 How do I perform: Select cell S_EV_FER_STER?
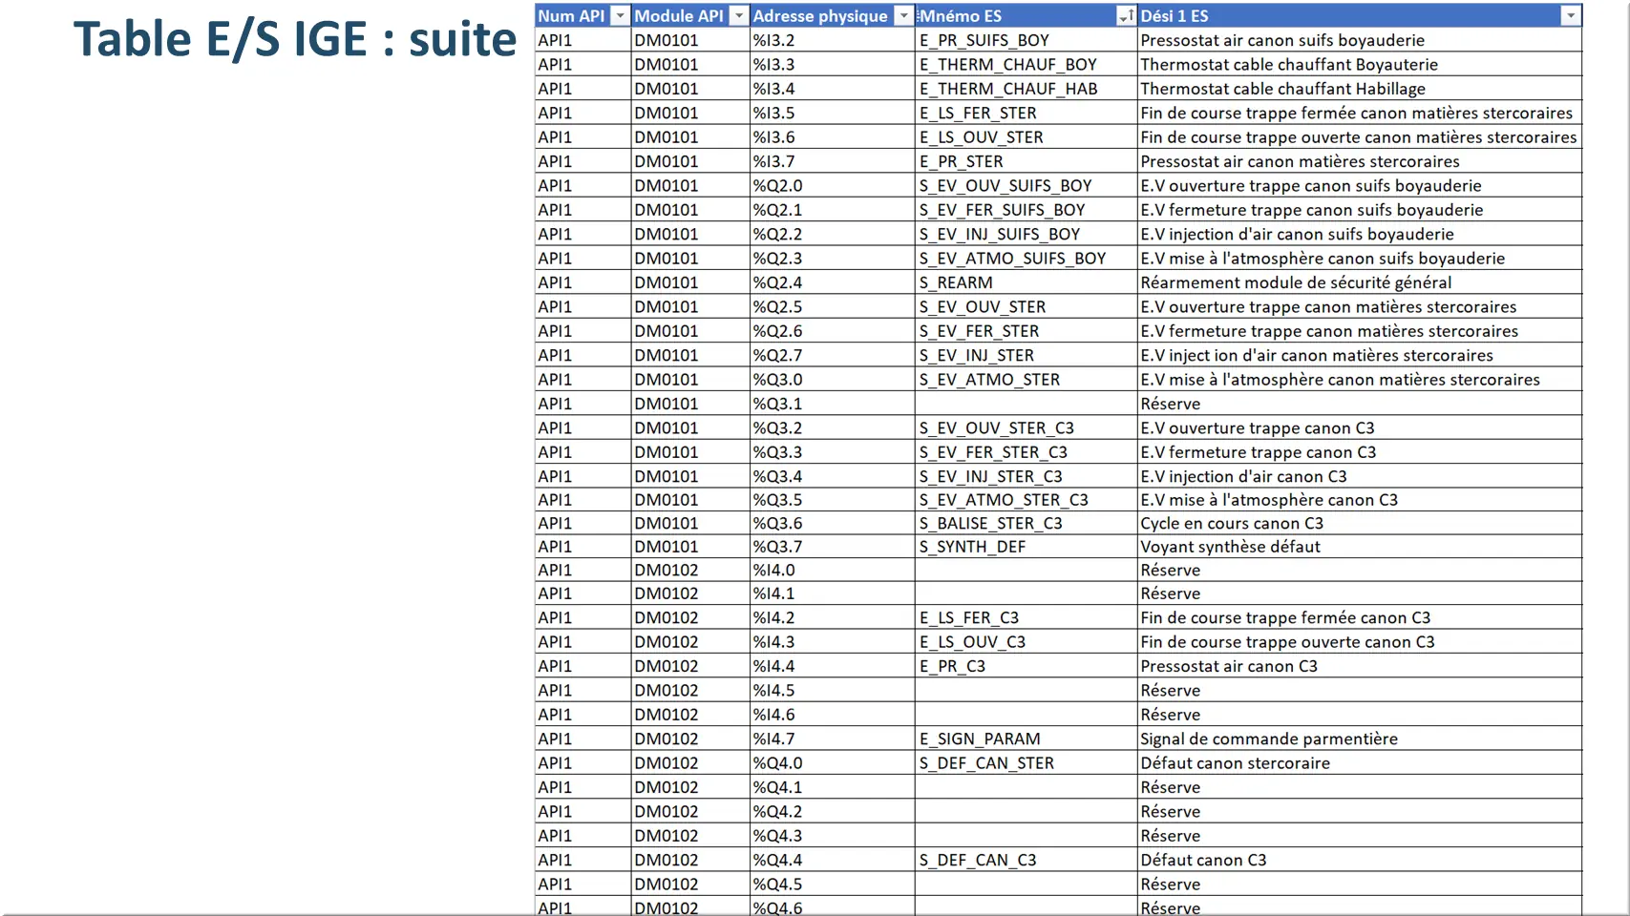click(x=1026, y=331)
